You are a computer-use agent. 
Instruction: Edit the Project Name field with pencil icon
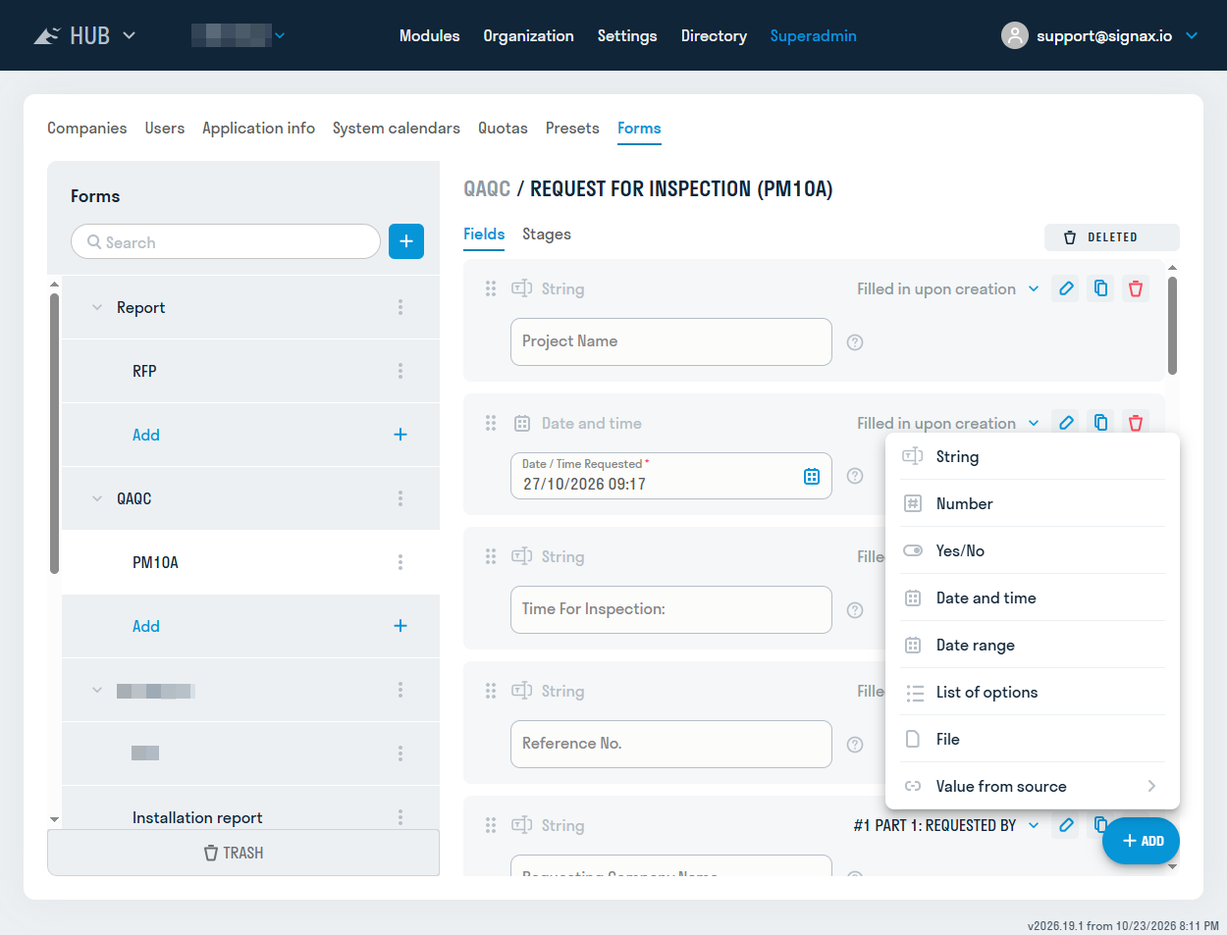coord(1066,288)
